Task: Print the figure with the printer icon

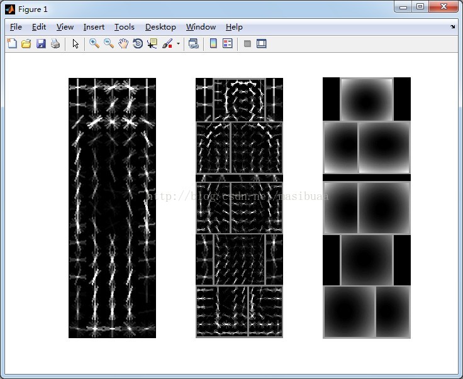Action: (55, 43)
